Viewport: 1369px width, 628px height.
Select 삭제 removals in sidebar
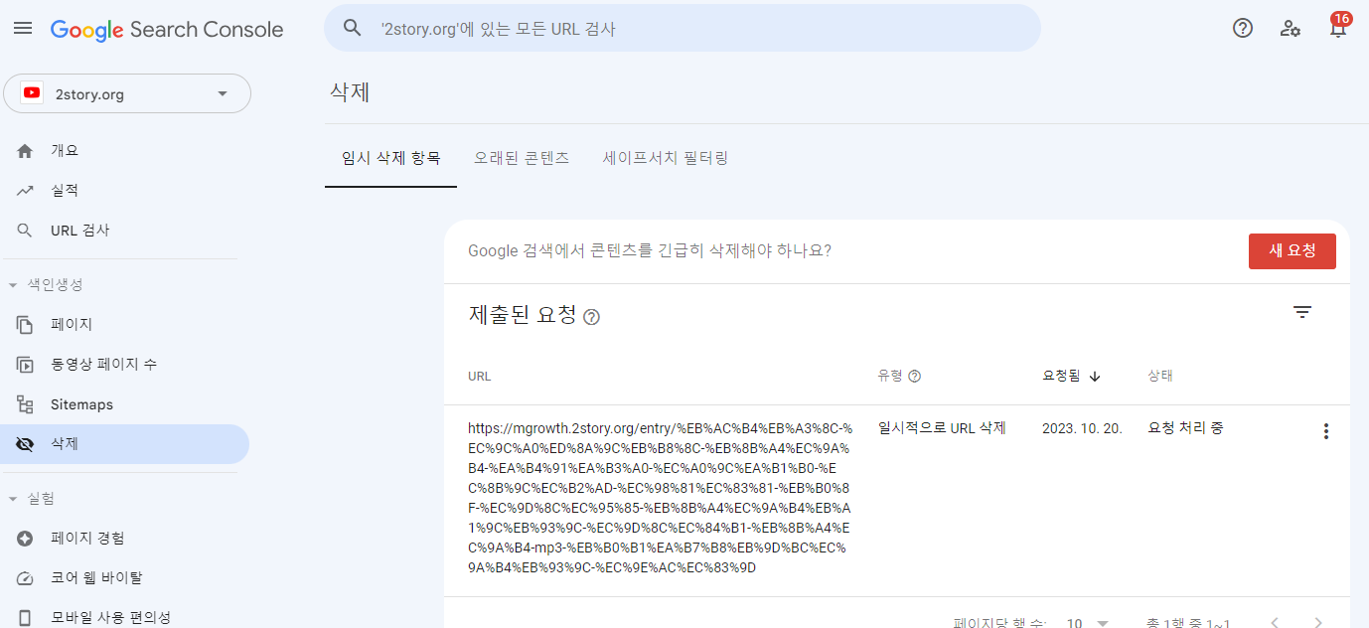click(124, 444)
